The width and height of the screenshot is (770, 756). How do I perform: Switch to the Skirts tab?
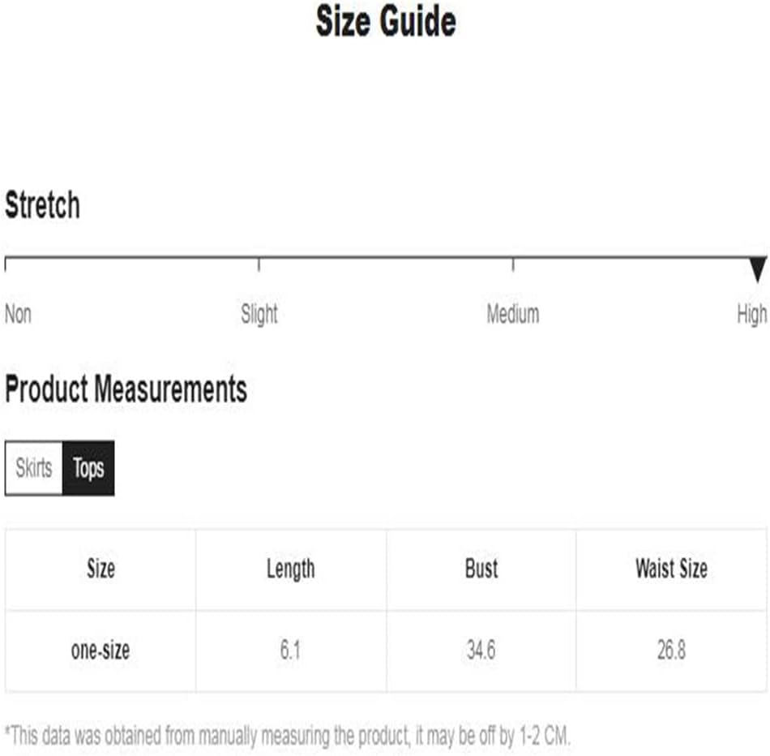click(x=34, y=468)
